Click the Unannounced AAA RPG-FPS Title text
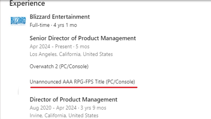This screenshot has width=211, height=119. (83, 81)
